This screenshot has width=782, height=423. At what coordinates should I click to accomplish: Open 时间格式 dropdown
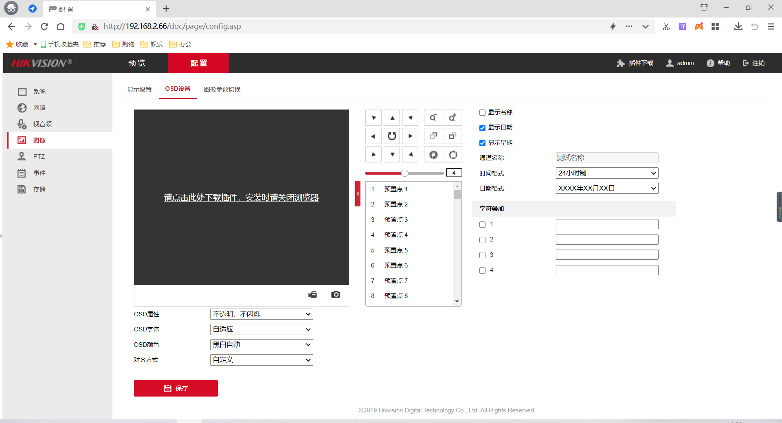point(607,173)
